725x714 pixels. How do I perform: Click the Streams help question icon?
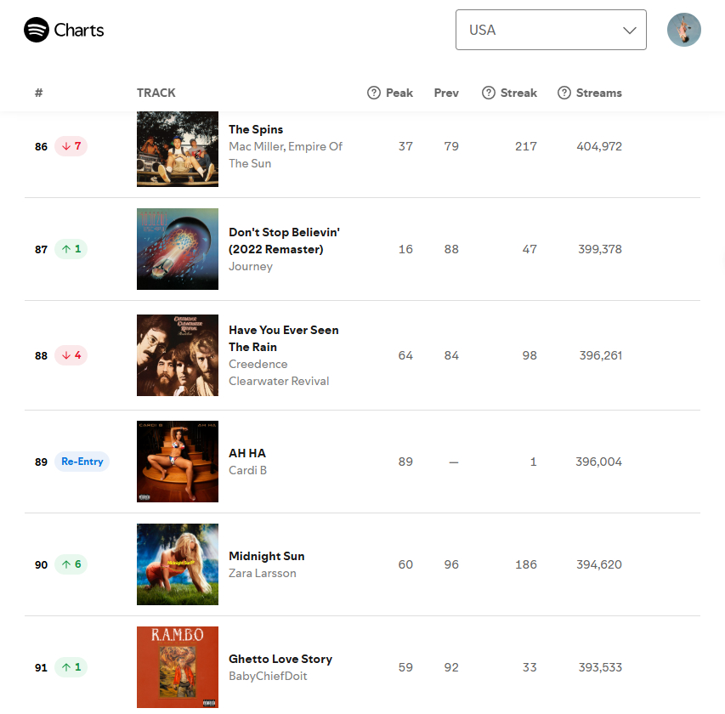click(x=564, y=93)
